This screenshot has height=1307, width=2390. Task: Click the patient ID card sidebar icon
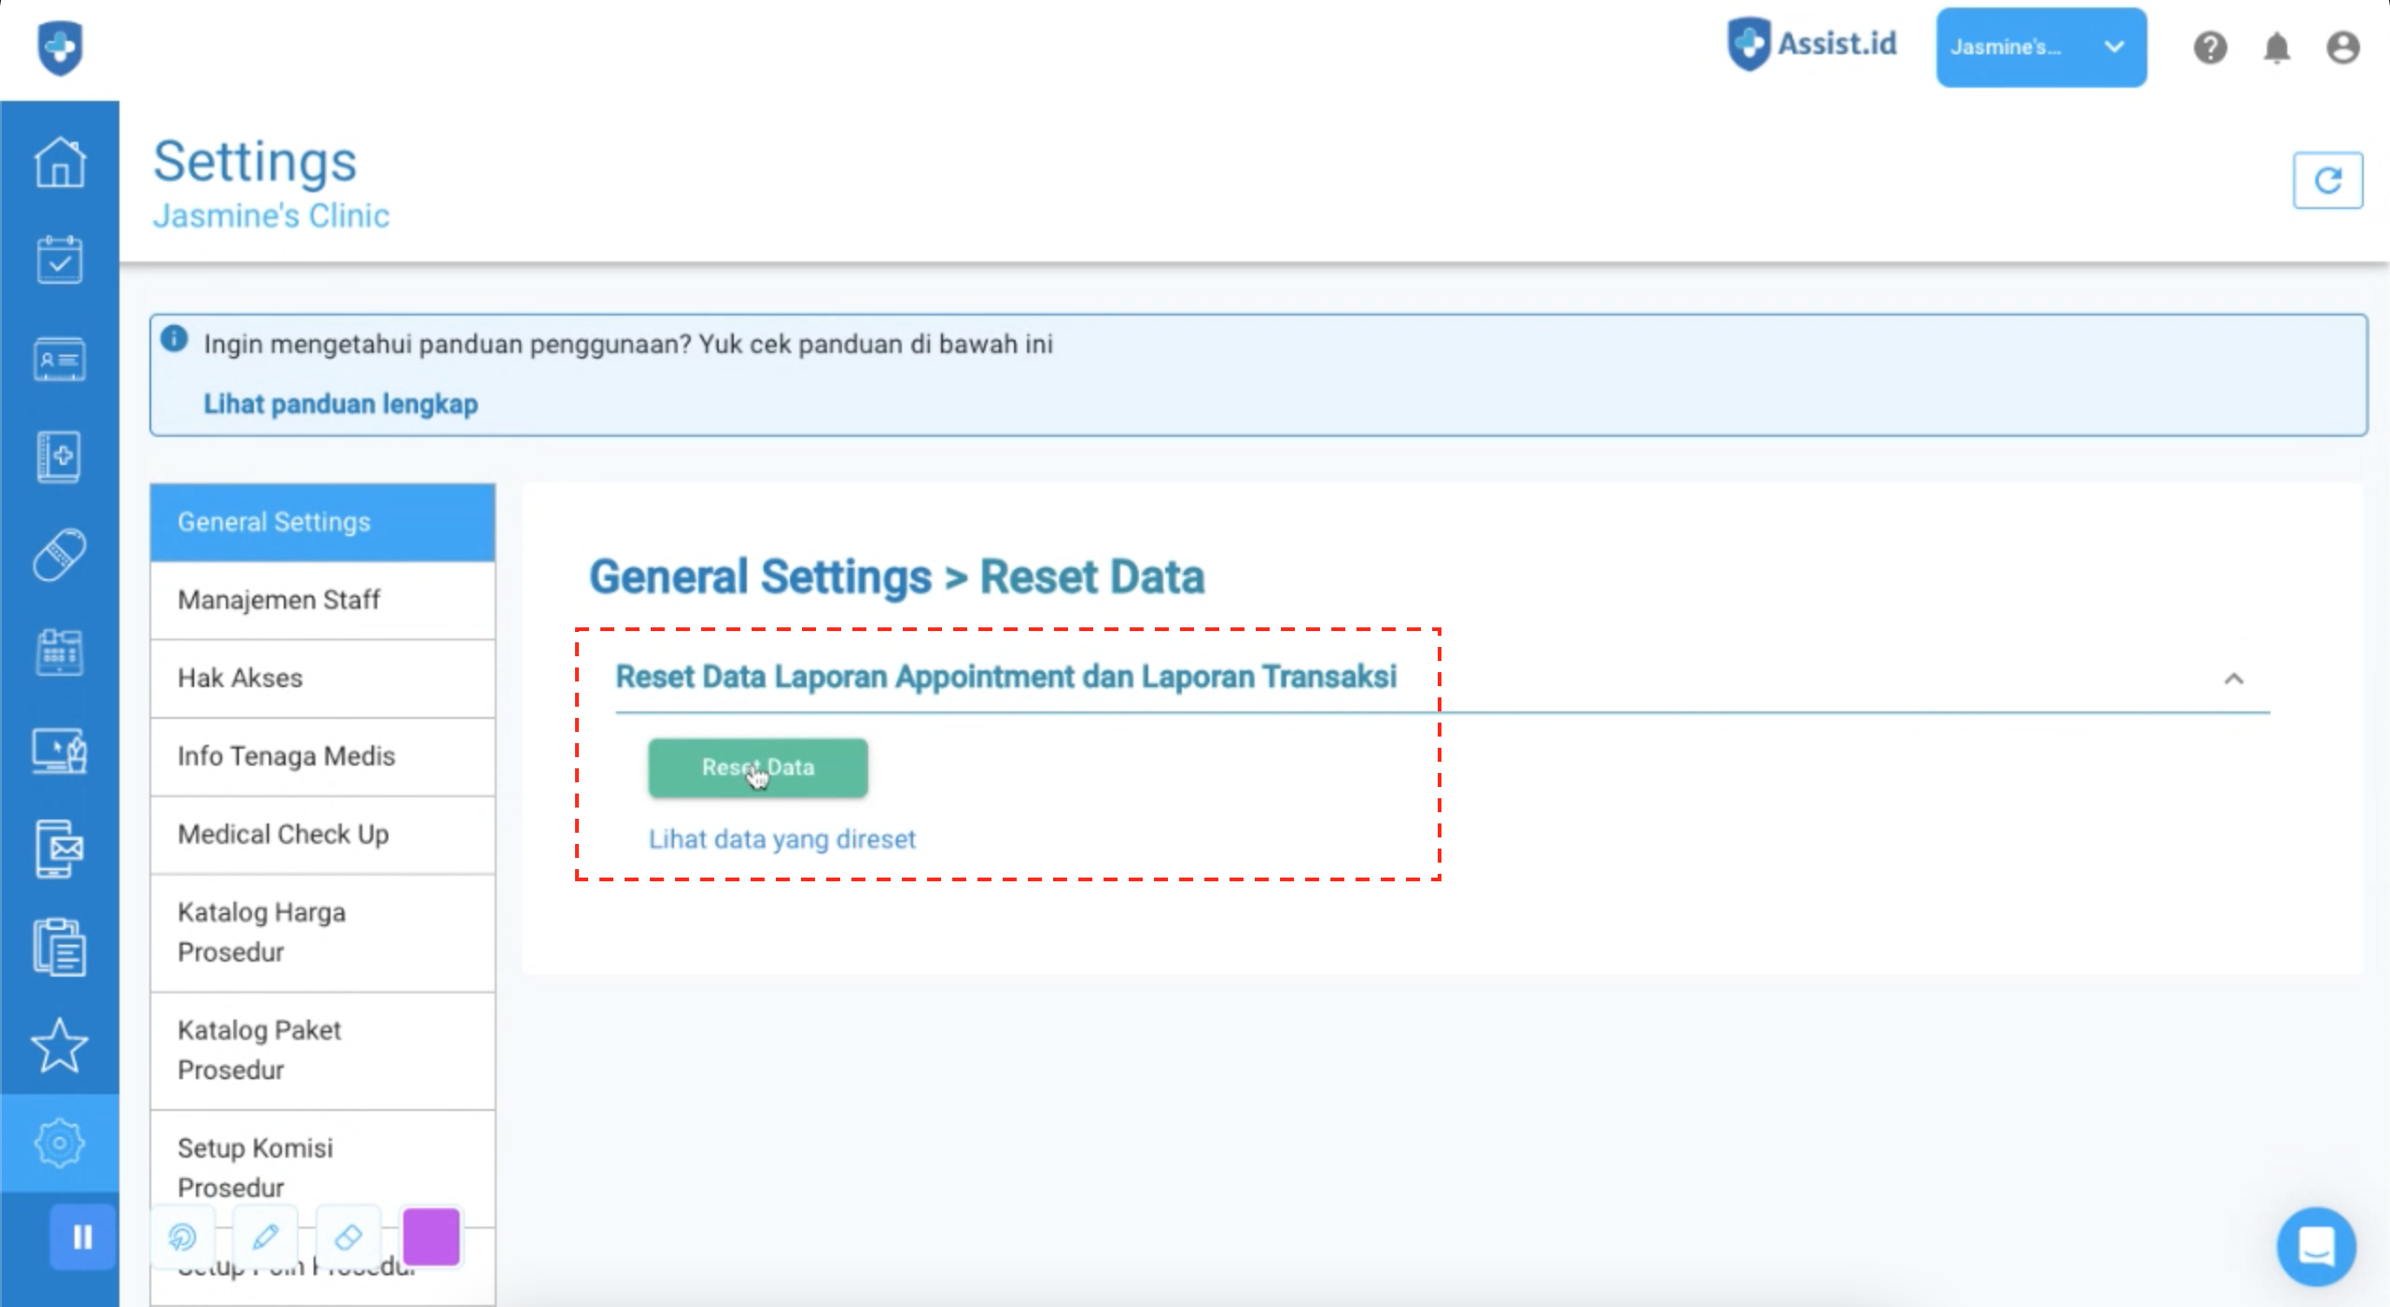60,359
